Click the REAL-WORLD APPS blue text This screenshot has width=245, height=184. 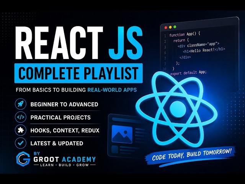coord(112,90)
